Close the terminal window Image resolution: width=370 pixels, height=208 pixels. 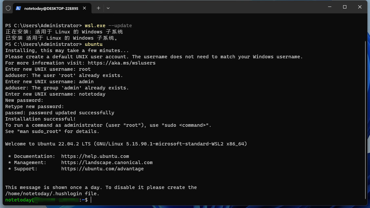click(360, 7)
